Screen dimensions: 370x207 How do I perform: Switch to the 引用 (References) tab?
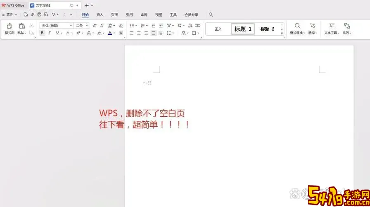click(129, 14)
